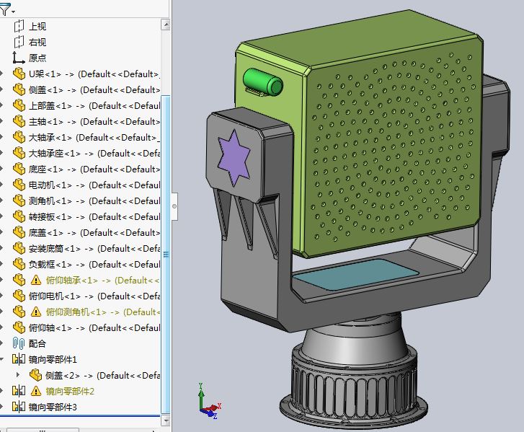This screenshot has width=524, height=432.
Task: Click warning icon on 镜向零部件2
Action: (x=36, y=391)
